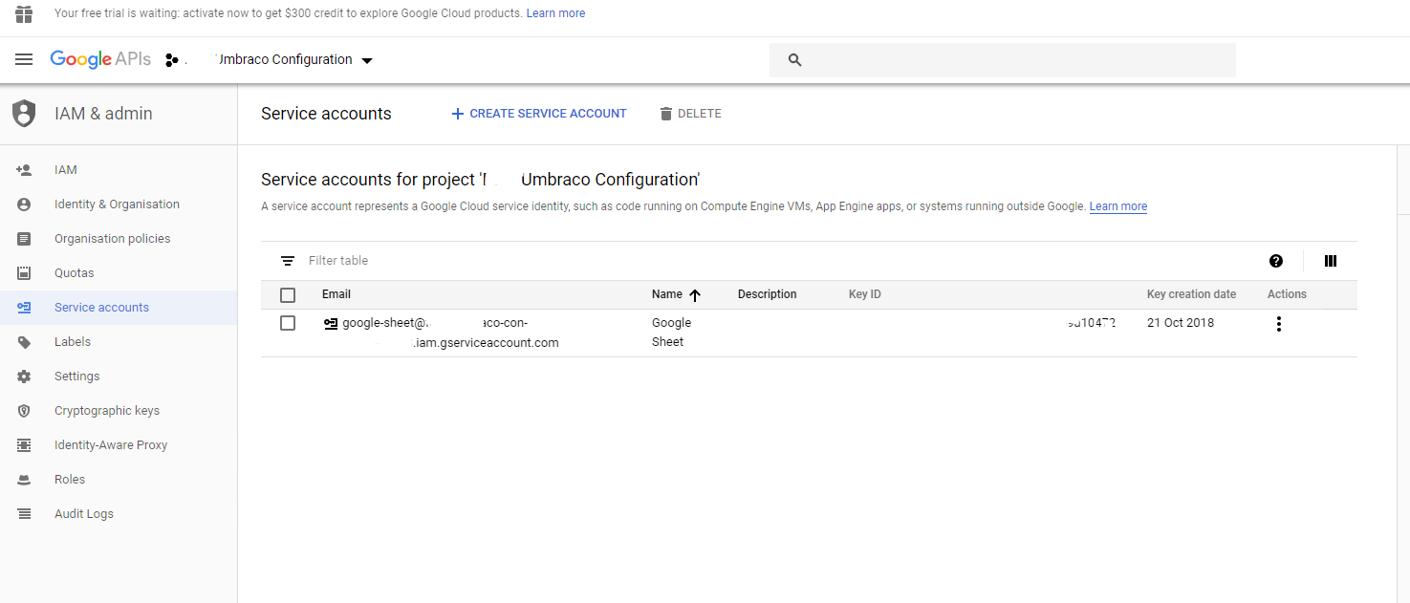
Task: Click the Audit Logs list icon
Action: [24, 514]
